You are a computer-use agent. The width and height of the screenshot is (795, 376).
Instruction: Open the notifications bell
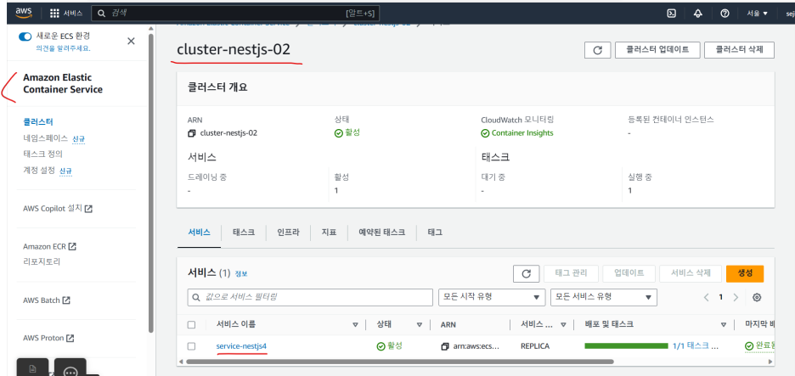698,14
